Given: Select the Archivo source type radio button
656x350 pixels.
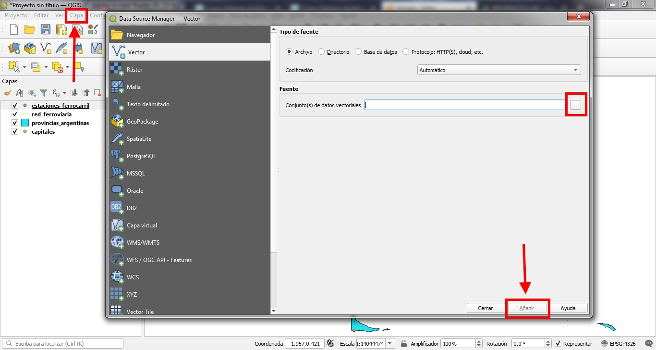Looking at the screenshot, I should click(x=289, y=51).
